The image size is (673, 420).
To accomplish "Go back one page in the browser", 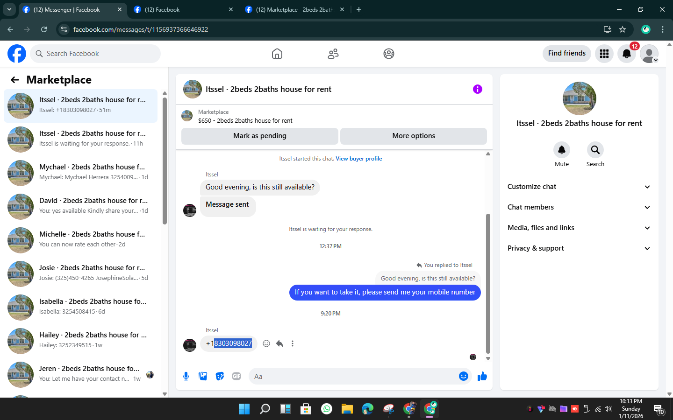I will pyautogui.click(x=10, y=29).
